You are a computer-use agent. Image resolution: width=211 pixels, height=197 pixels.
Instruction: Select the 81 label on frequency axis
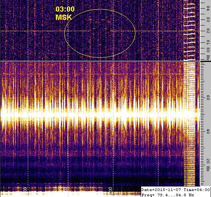tap(208, 42)
